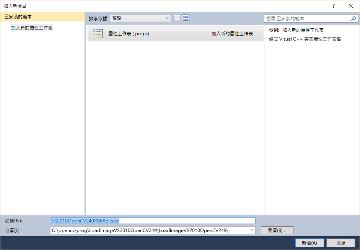Click the 排序依據 label

98,19
